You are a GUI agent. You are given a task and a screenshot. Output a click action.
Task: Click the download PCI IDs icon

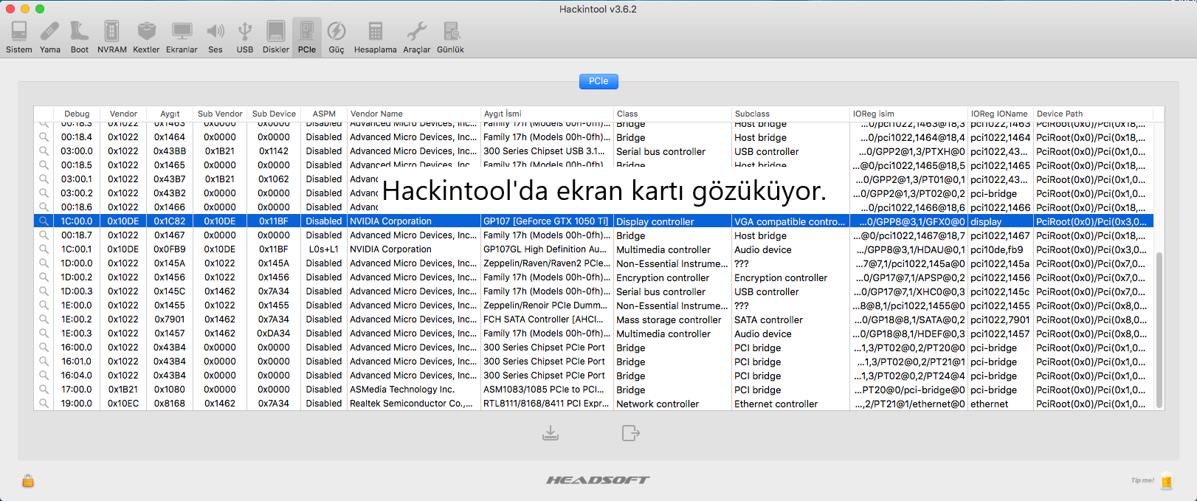click(551, 433)
